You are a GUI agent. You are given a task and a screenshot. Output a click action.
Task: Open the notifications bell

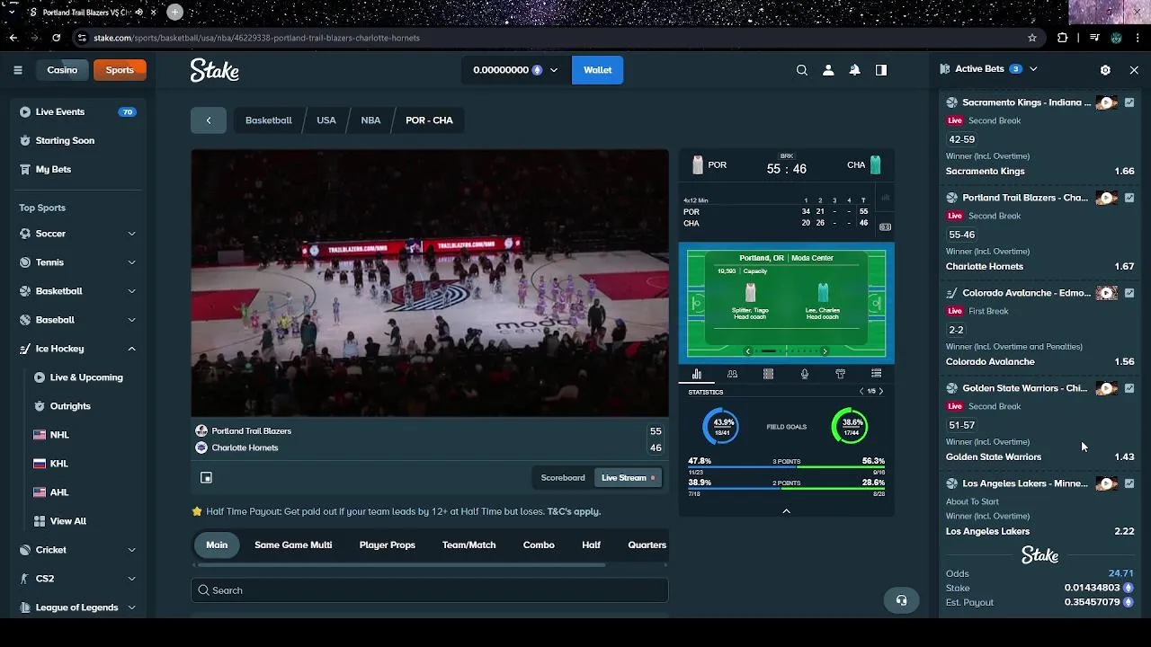pos(855,70)
